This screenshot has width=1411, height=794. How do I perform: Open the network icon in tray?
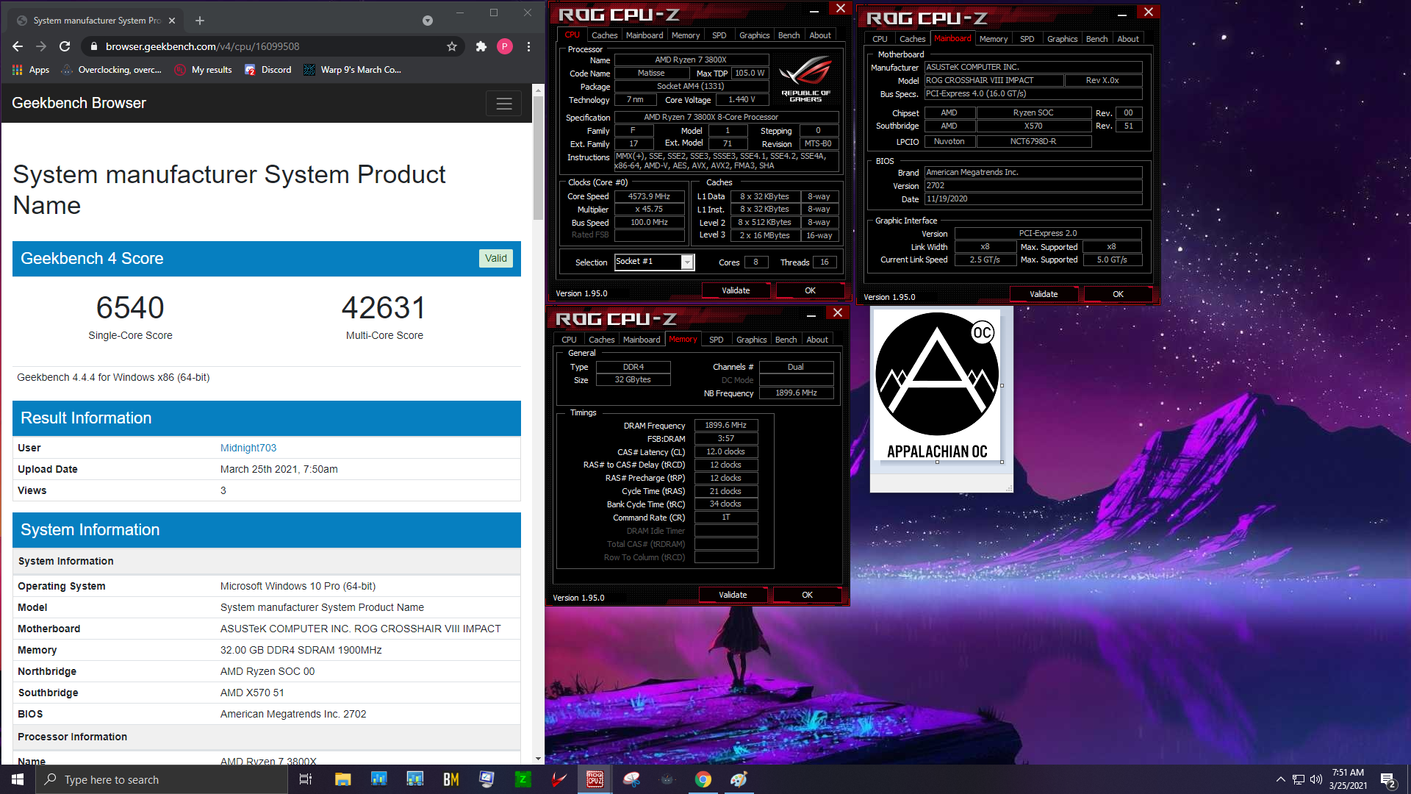1298,779
